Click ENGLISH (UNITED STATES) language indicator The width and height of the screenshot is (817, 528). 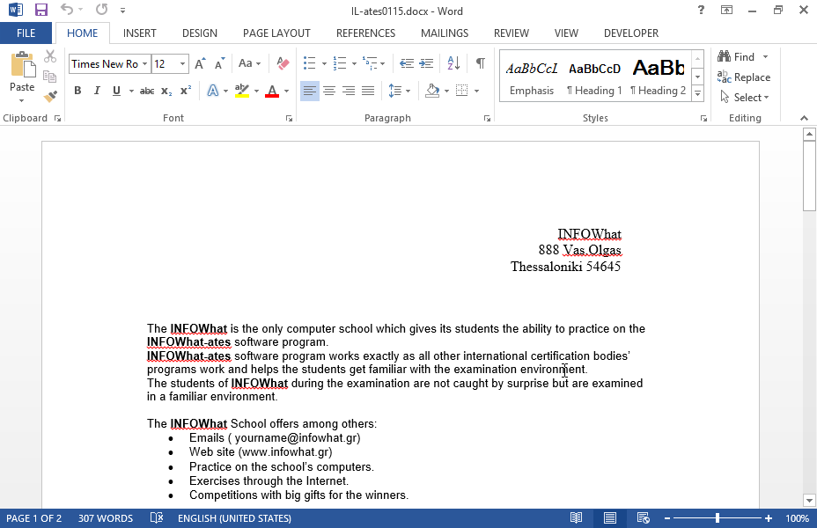(x=234, y=518)
